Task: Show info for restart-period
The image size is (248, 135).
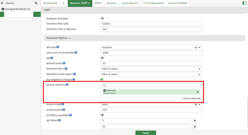Action: [64, 110]
